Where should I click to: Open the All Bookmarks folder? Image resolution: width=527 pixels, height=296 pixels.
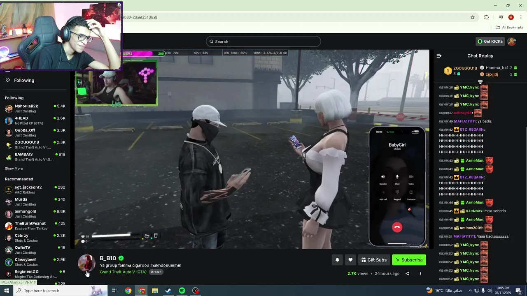(509, 28)
